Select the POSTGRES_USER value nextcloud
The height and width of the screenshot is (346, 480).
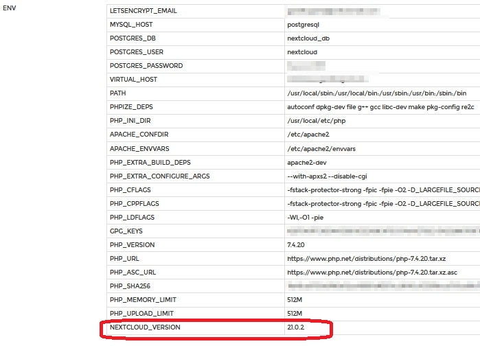coord(301,52)
